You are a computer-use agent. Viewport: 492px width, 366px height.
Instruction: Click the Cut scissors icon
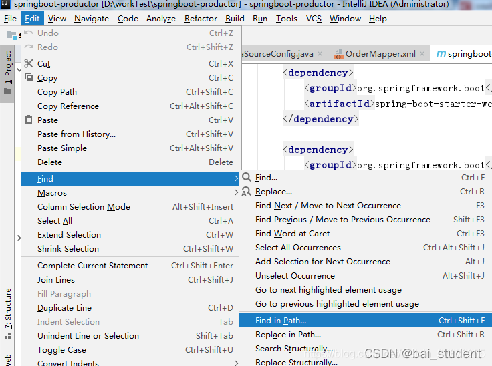tap(29, 63)
